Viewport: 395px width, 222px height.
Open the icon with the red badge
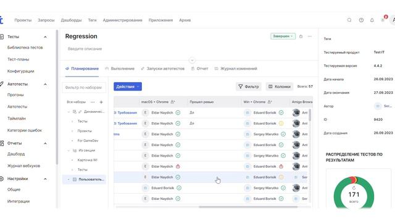point(383,19)
